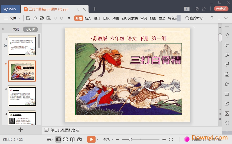Viewport: 232px width, 144px height.
Task: Switch to normal view icon
Action: coord(58,139)
